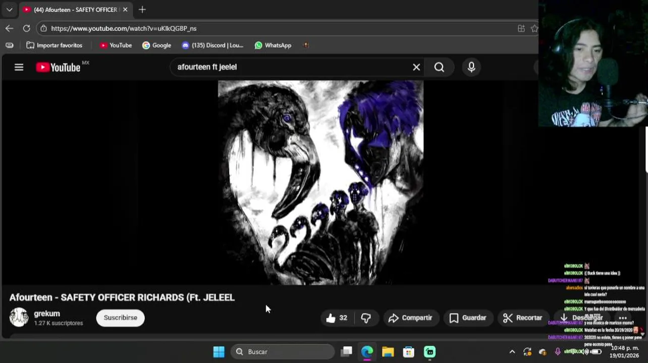
Task: Click the OneDrive cloud tray icon
Action: 543,352
